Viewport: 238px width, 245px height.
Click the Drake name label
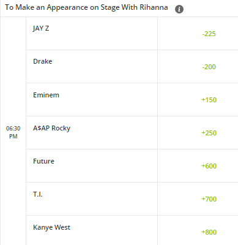click(43, 61)
